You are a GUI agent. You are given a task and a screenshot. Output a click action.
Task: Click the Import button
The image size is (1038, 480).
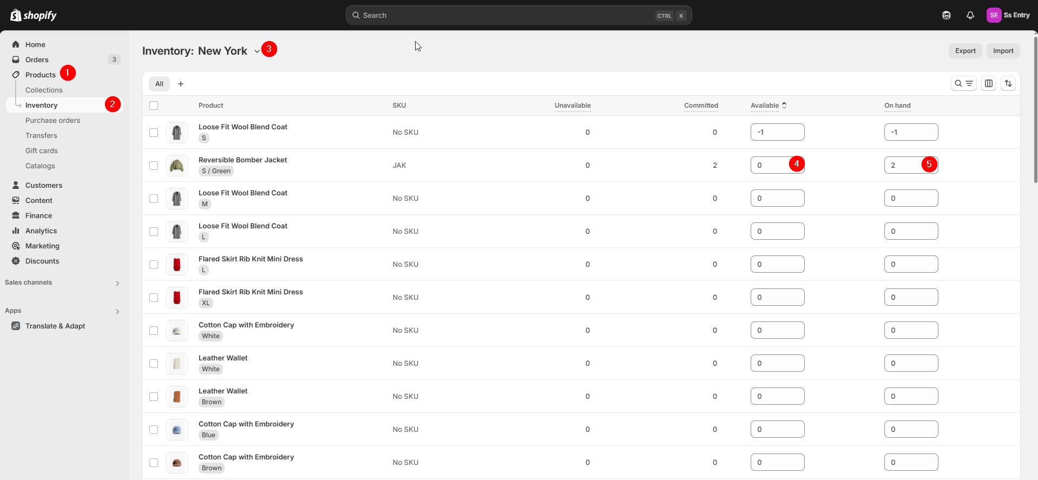(x=1003, y=51)
